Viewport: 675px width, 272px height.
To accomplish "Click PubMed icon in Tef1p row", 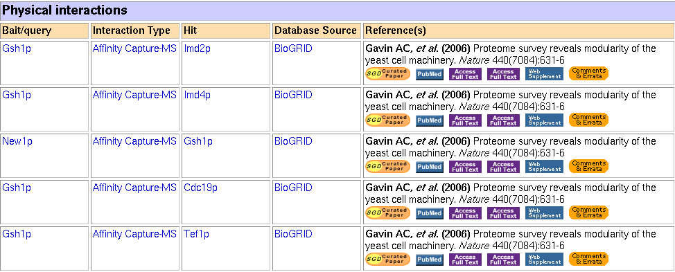I will [430, 260].
